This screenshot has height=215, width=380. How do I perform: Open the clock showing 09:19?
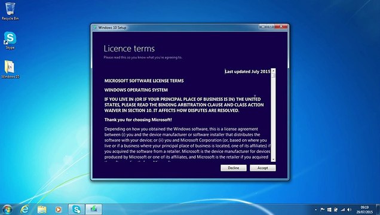click(x=364, y=210)
